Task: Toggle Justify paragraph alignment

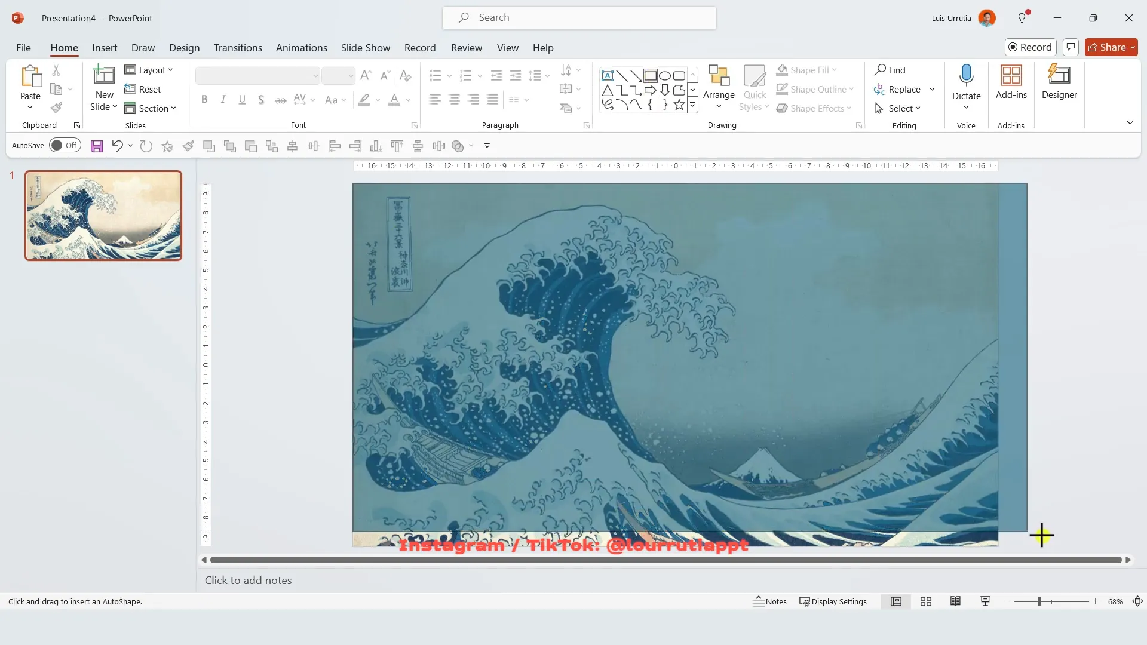Action: click(493, 100)
